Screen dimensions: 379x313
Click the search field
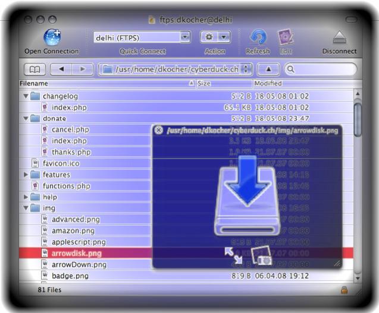(x=321, y=69)
